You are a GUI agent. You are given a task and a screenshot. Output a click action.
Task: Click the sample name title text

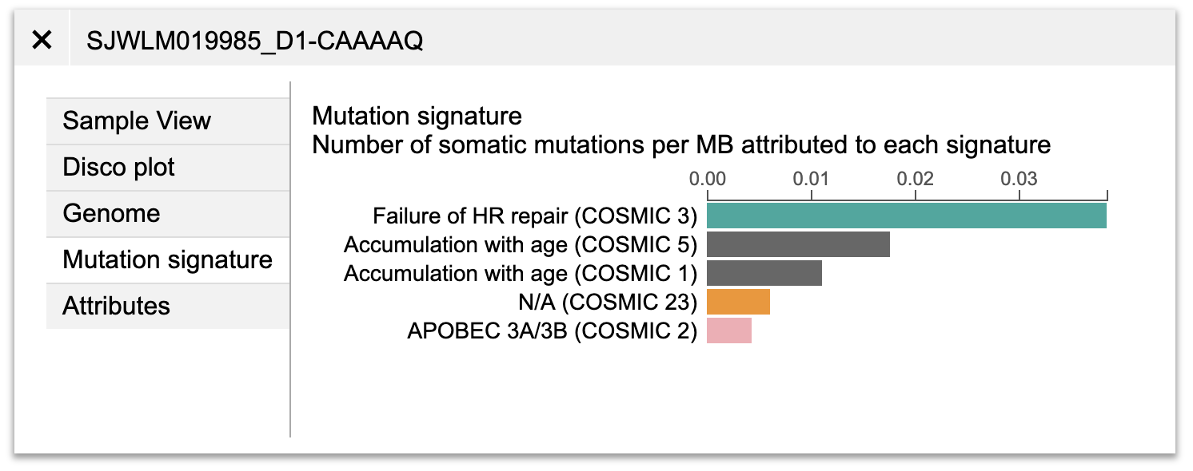tap(255, 41)
